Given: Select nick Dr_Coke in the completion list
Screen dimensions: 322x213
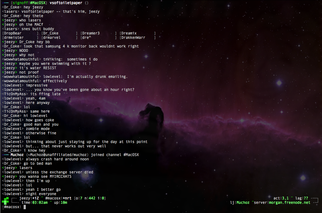Looking at the screenshot, I should pos(51,33).
